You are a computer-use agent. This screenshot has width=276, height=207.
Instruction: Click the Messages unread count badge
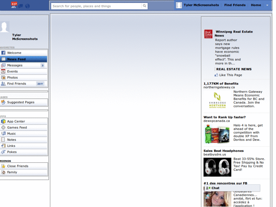(42, 65)
